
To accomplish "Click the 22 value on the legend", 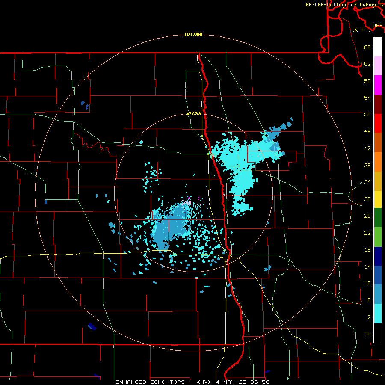I will pyautogui.click(x=367, y=233).
